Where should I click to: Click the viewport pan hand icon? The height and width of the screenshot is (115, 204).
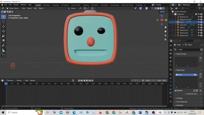(x=165, y=31)
